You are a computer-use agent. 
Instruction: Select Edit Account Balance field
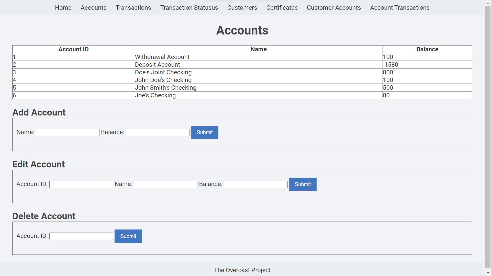256,184
